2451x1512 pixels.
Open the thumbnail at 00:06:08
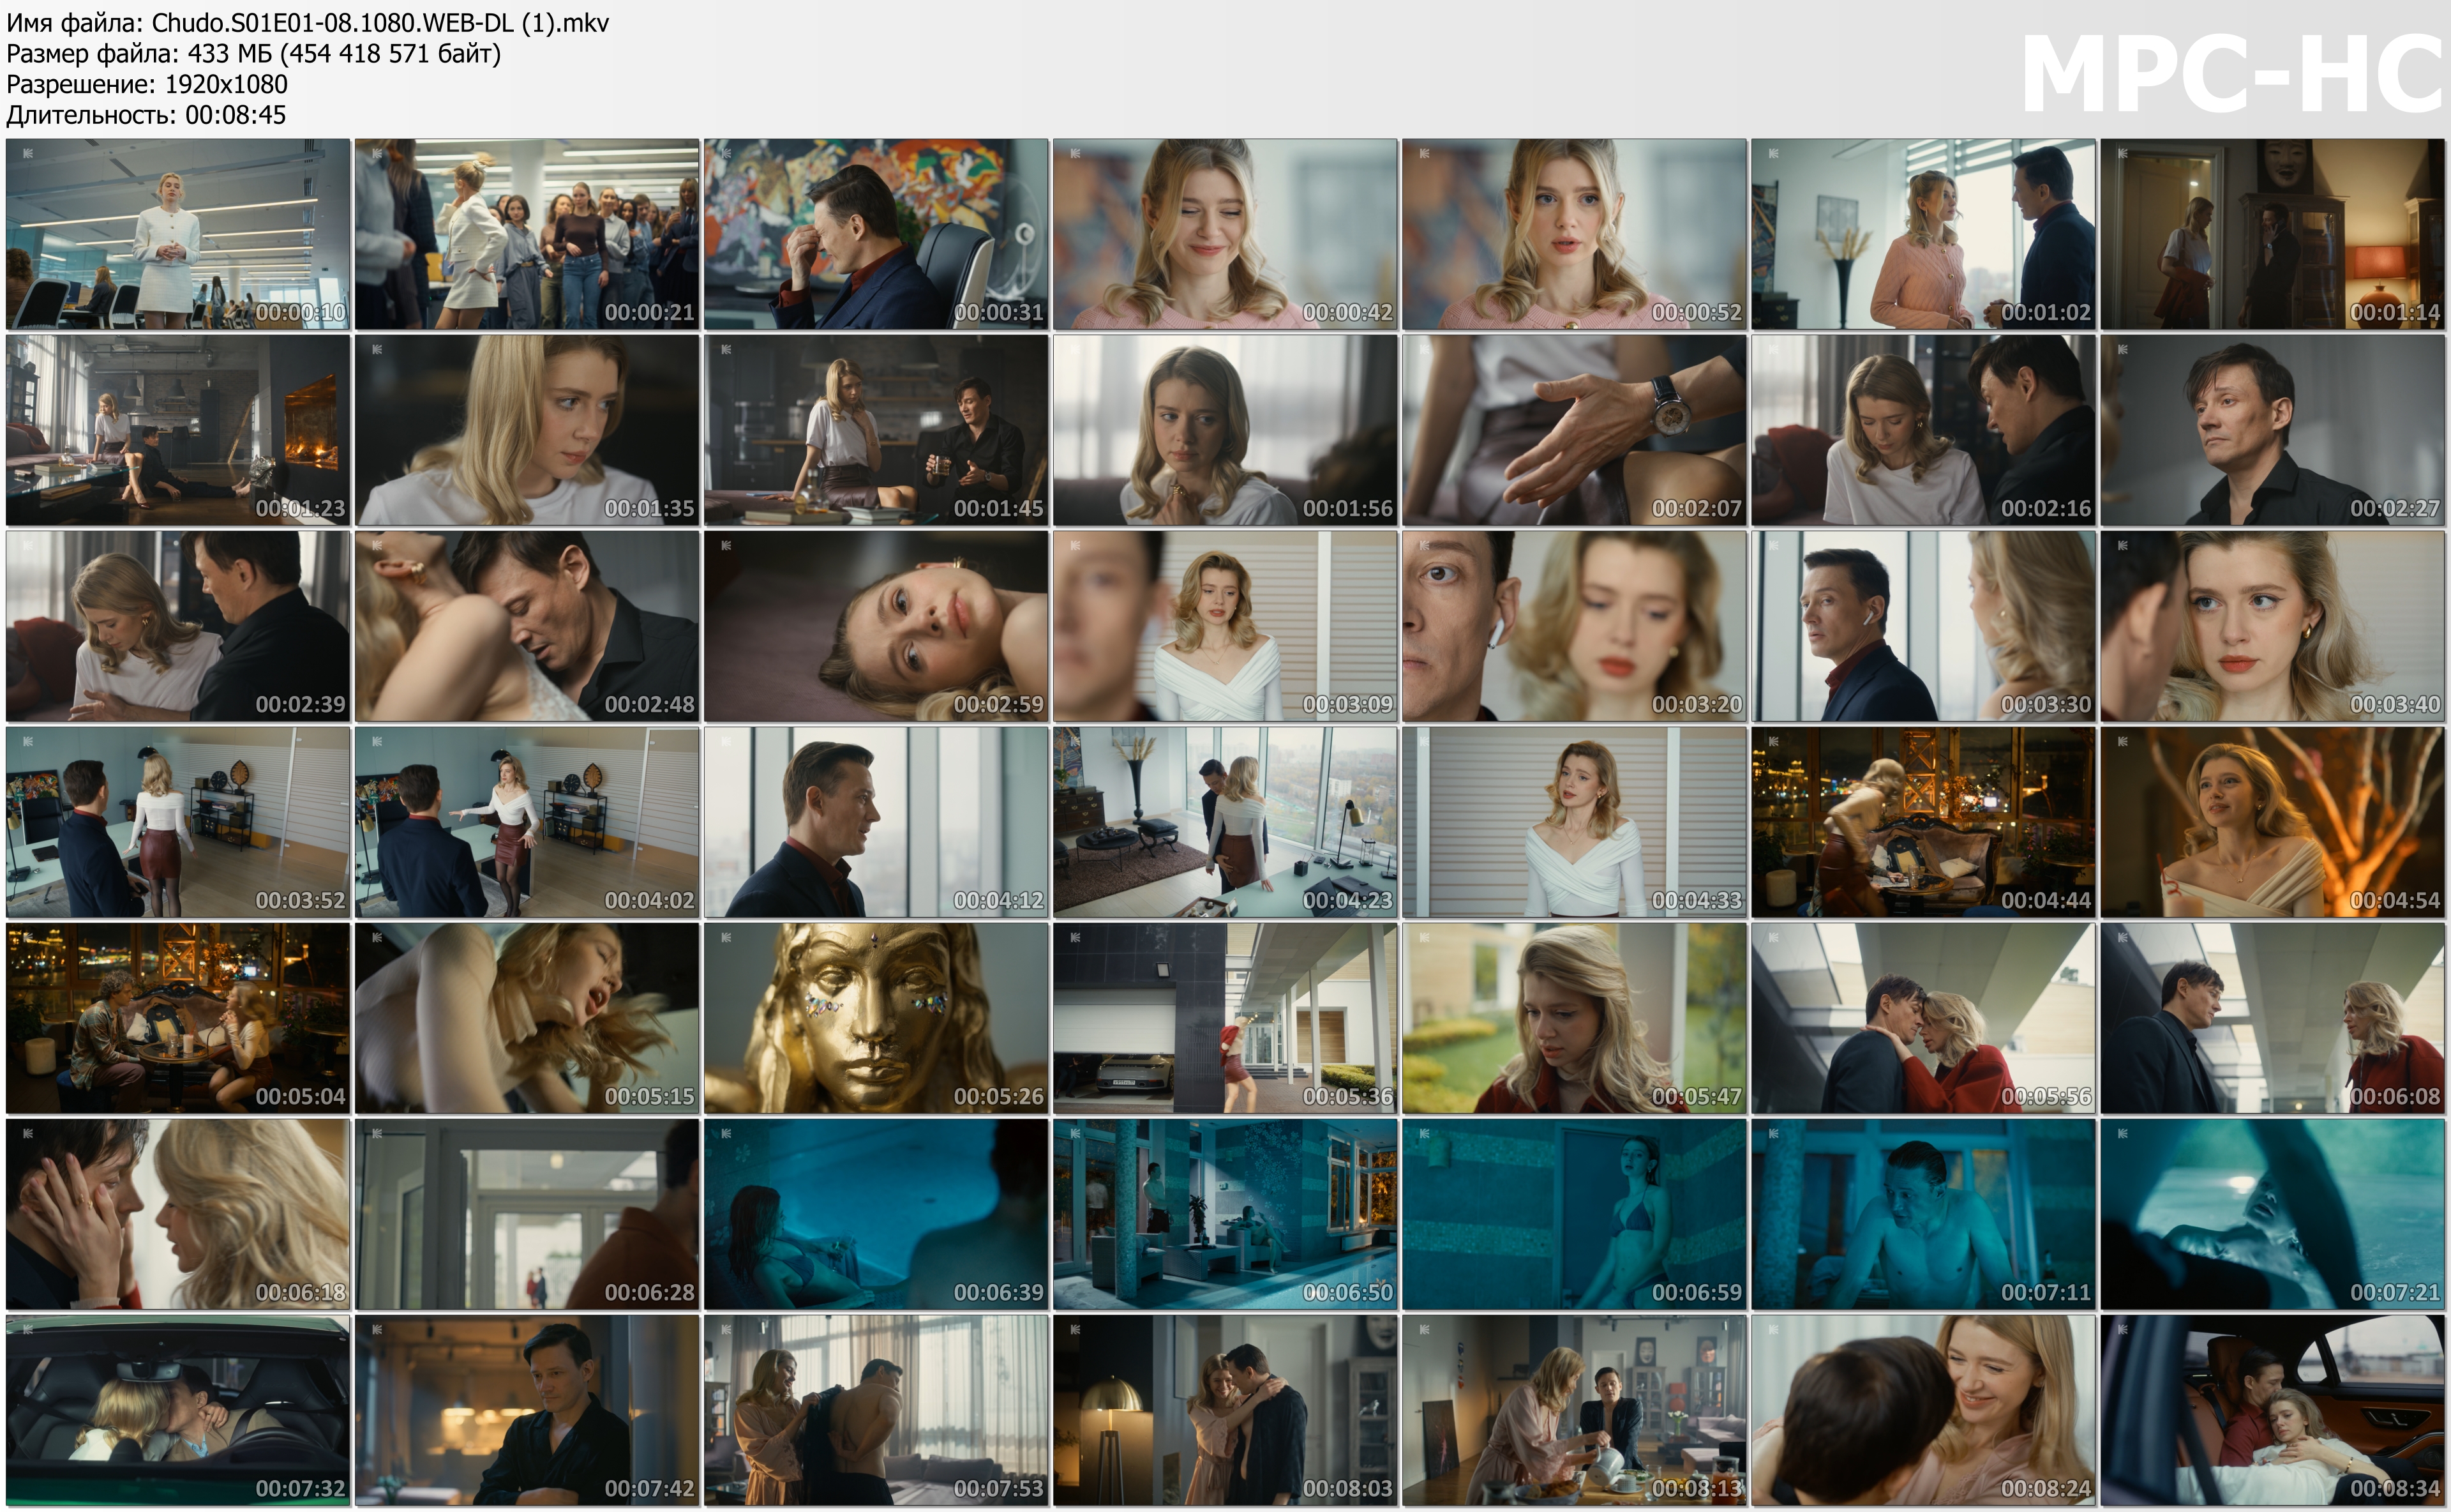pyautogui.click(x=2272, y=1018)
